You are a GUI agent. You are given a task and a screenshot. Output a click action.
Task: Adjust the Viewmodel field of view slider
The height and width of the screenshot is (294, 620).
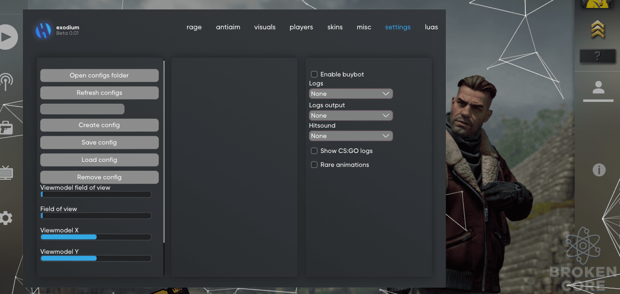coord(96,194)
